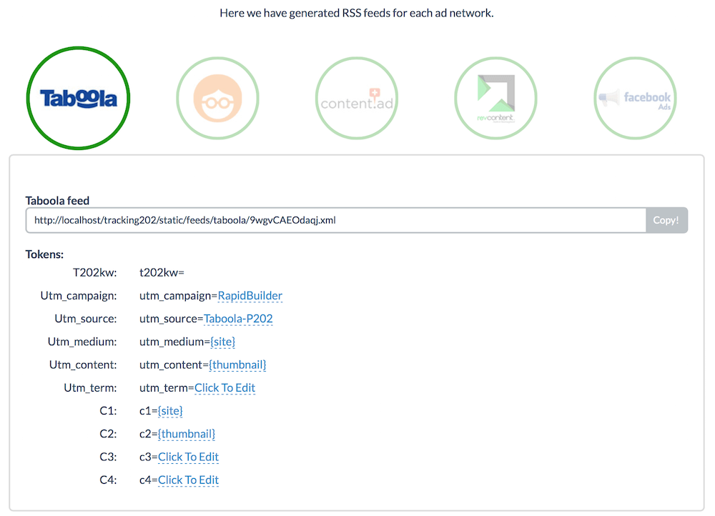
Task: Choose the content.ad network icon
Action: tap(357, 98)
